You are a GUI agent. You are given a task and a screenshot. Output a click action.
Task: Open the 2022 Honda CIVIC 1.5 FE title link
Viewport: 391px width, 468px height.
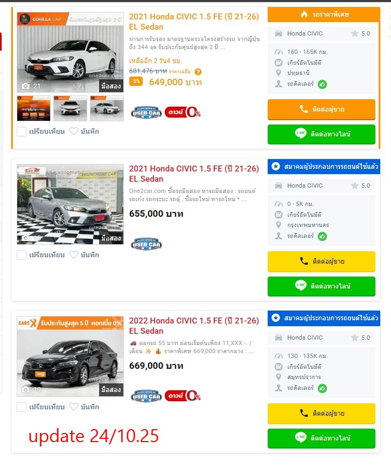[194, 326]
